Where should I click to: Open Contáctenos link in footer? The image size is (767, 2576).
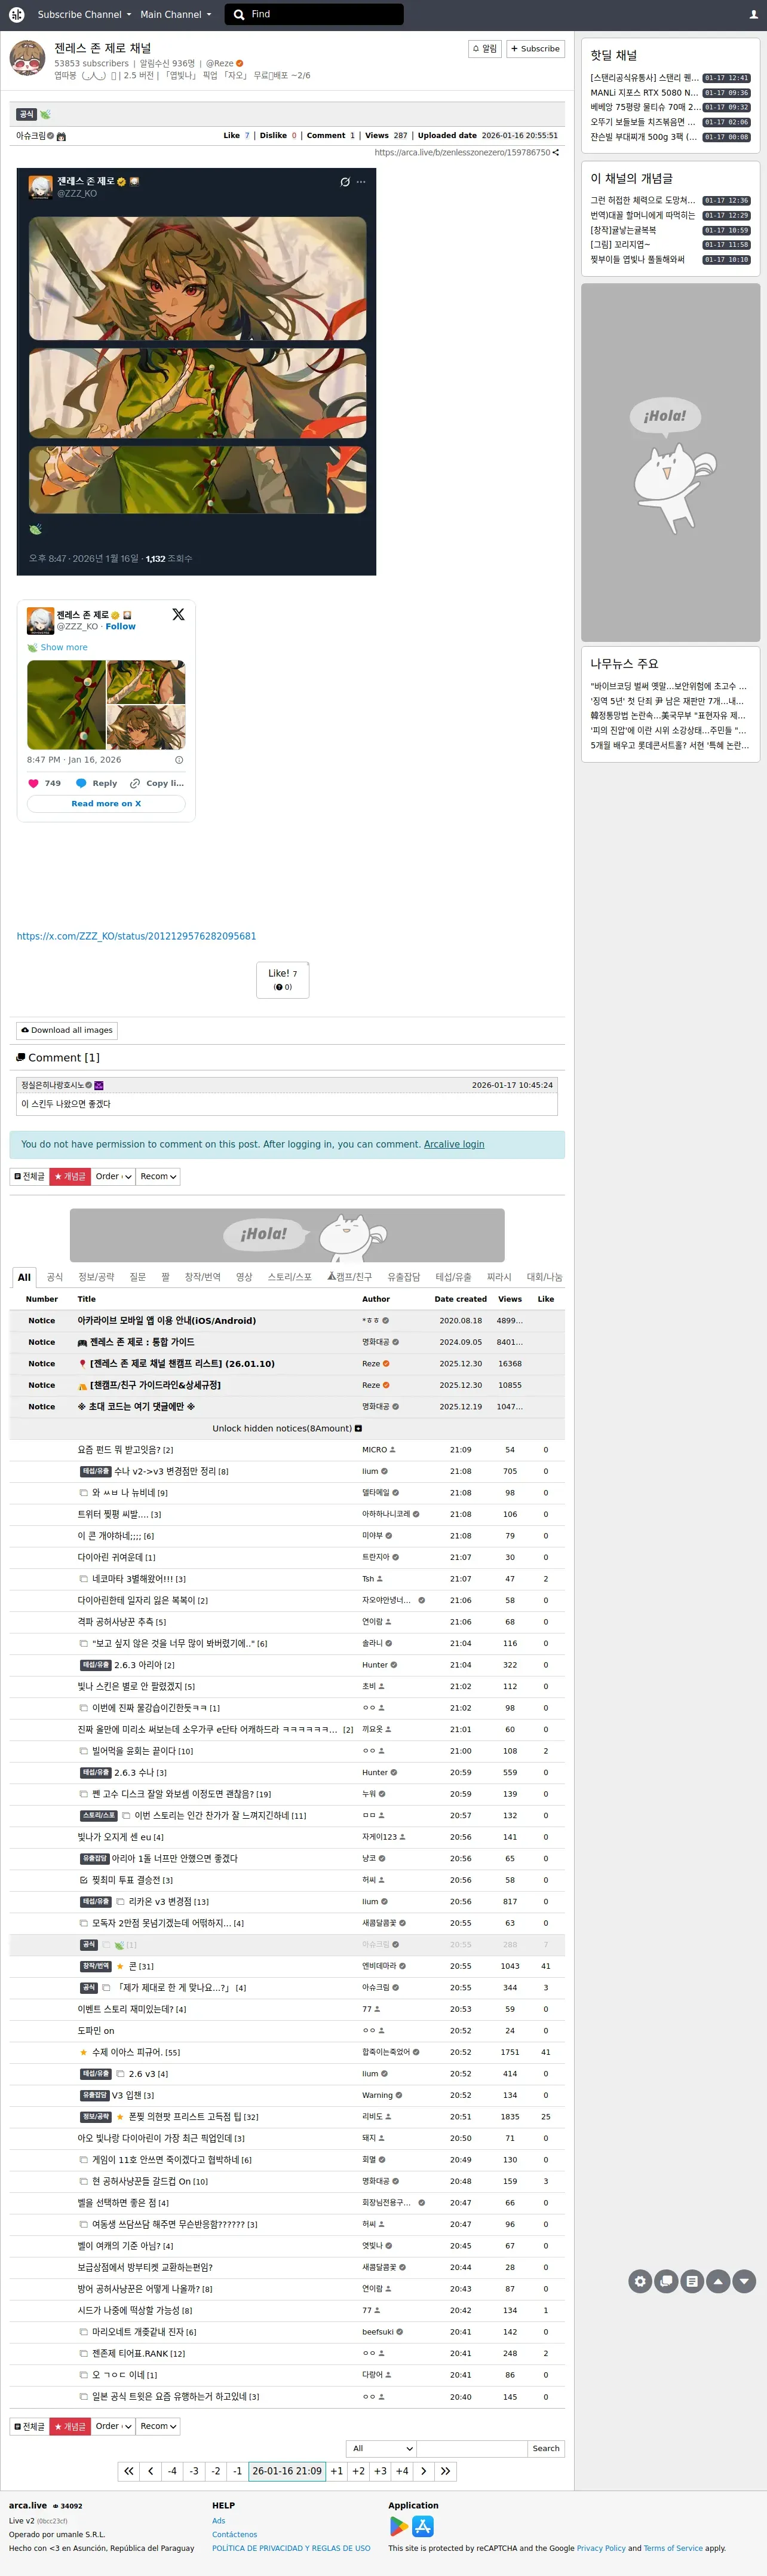[x=234, y=2534]
